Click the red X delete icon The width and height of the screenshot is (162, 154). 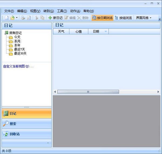point(79,18)
